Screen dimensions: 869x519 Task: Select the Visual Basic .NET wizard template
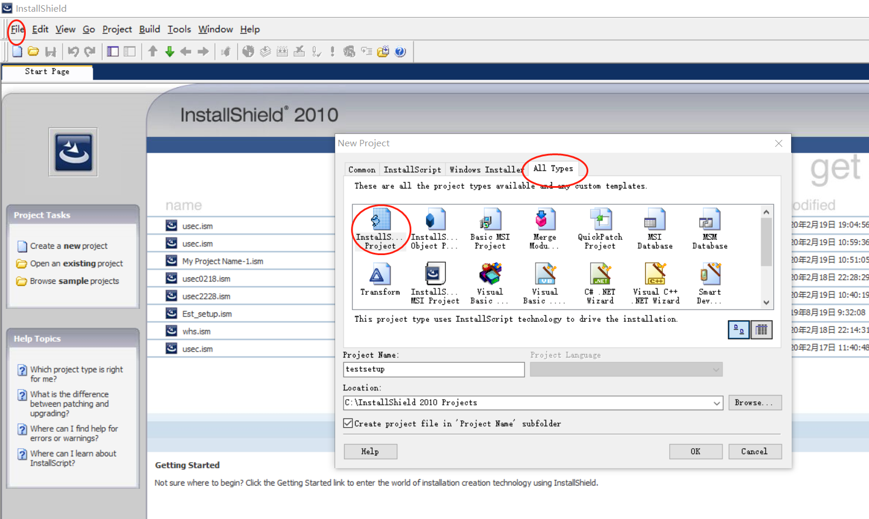point(544,284)
